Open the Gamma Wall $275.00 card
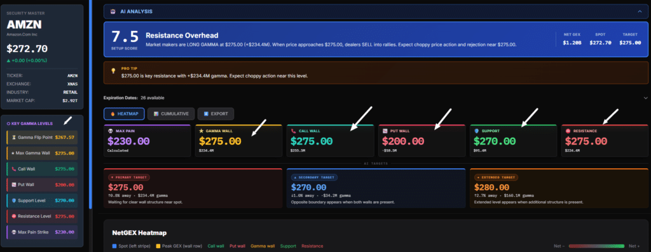Screen dimensions: 651x252 tap(238, 140)
